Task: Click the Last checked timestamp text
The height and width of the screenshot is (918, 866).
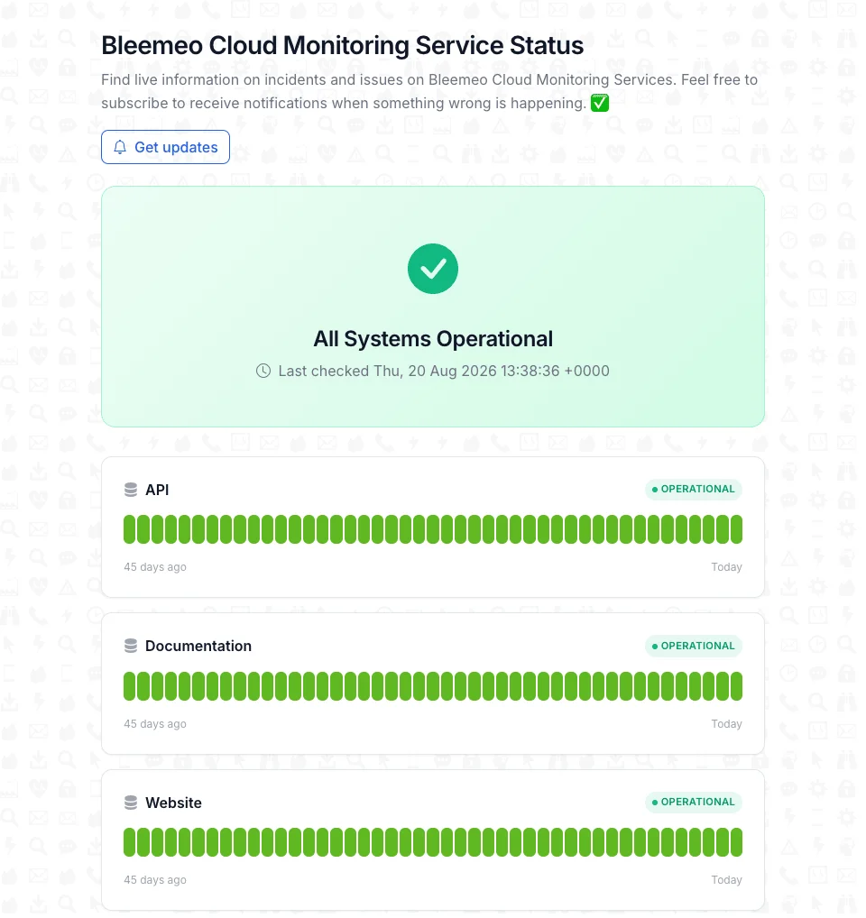Action: tap(445, 372)
